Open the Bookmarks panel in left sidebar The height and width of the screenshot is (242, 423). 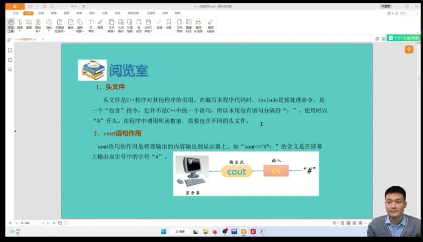(10, 50)
